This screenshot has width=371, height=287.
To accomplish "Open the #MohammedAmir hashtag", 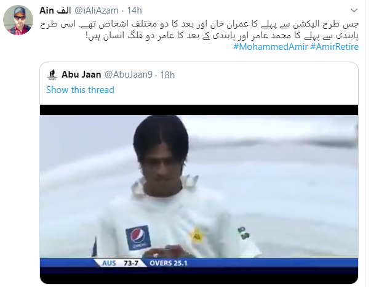I will click(x=271, y=47).
